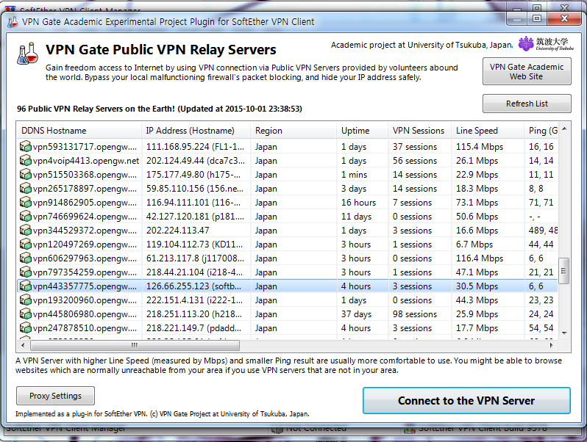
Task: Click server icon for vpn443357775 row
Action: (26, 286)
